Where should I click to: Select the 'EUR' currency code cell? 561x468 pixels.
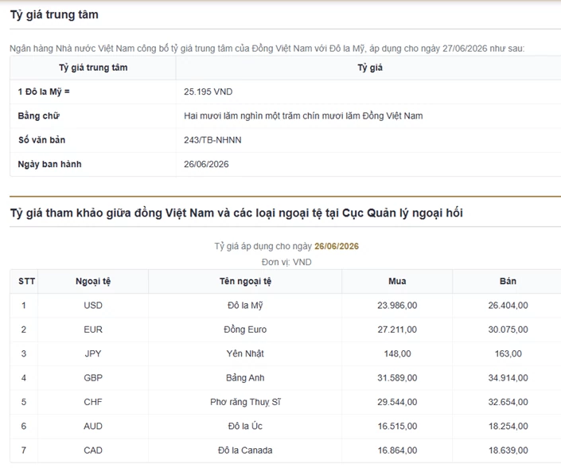[93, 330]
